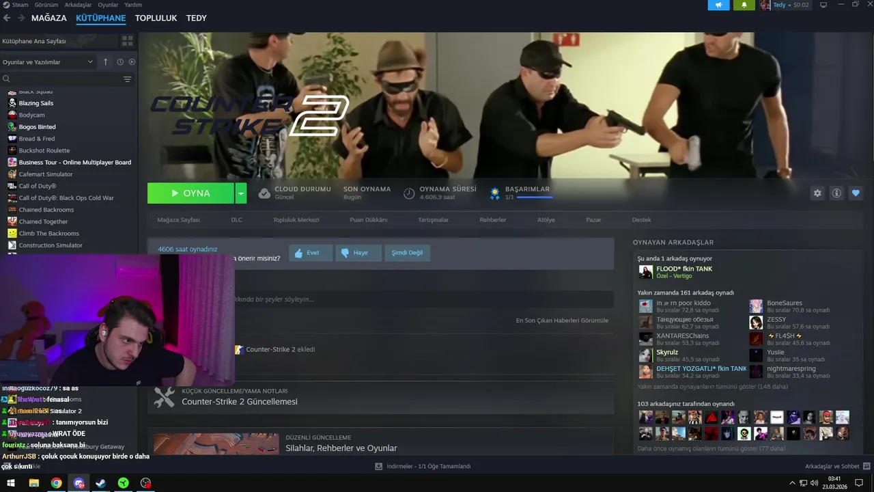
Task: Click the Windows Start button
Action: [11, 483]
